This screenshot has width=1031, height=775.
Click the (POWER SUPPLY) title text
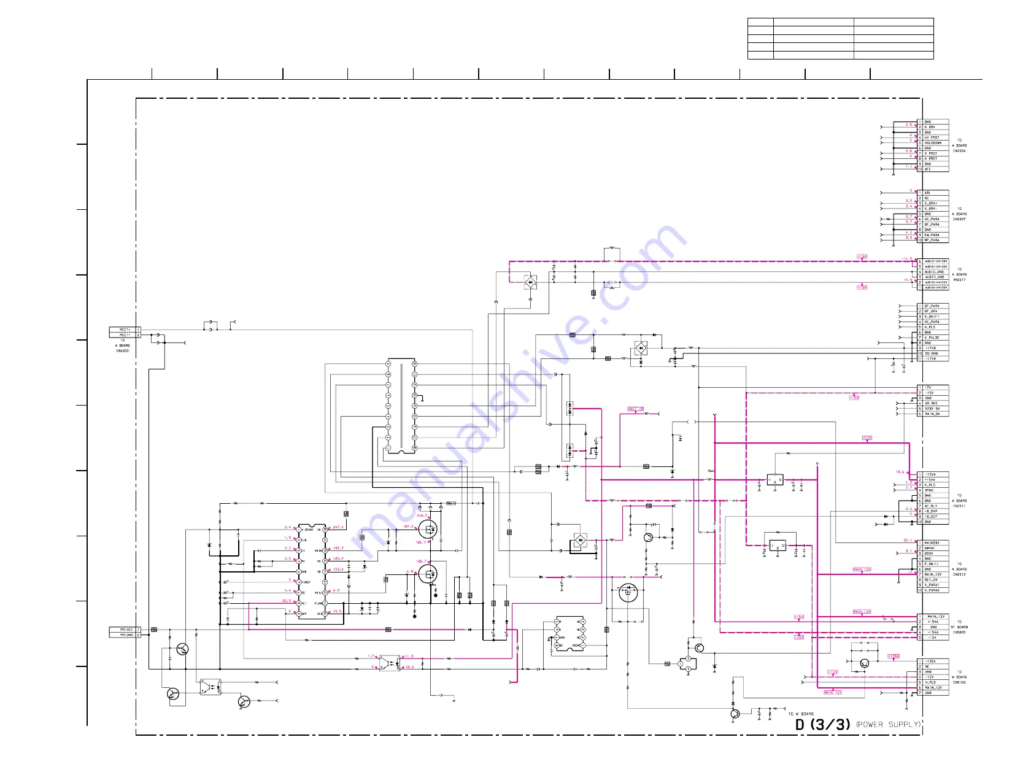tap(889, 725)
